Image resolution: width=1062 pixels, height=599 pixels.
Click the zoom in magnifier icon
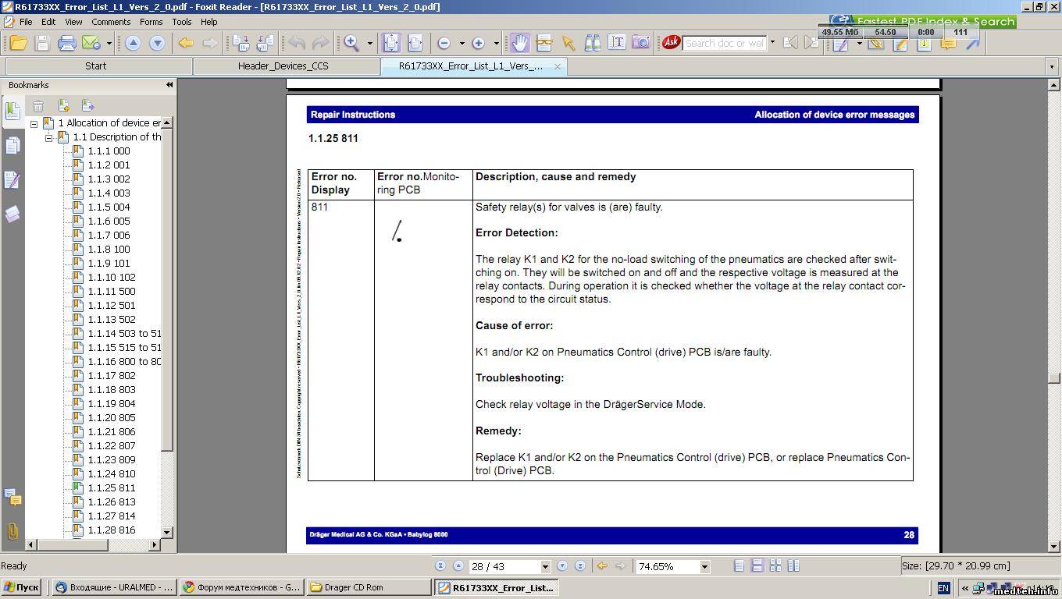351,43
